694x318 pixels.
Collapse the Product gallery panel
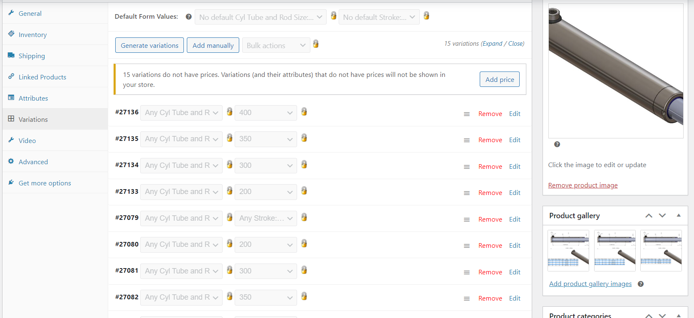coord(679,215)
